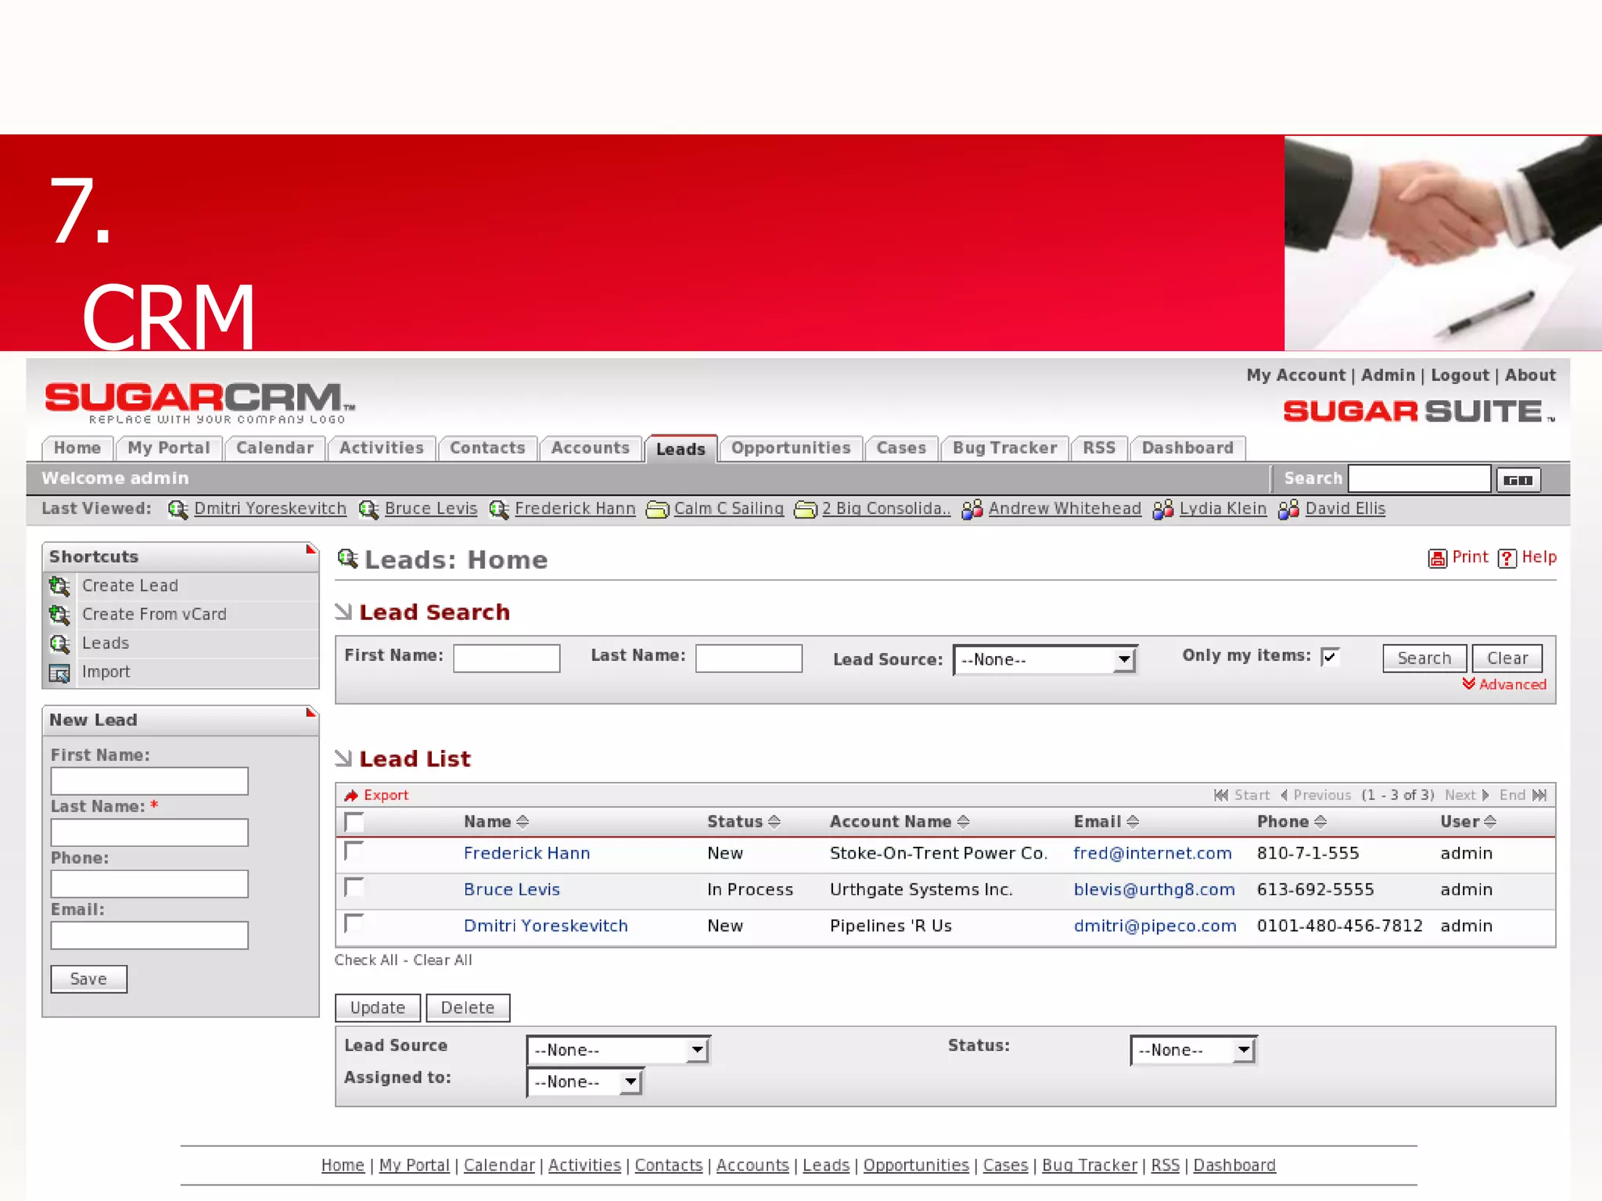Sort by Email column arrows
Screen dimensions: 1602x1201
pyautogui.click(x=1133, y=822)
